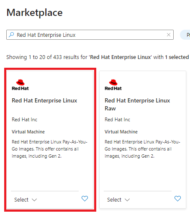Clear the search box with X icon
The image size is (190, 212).
(x=169, y=35)
